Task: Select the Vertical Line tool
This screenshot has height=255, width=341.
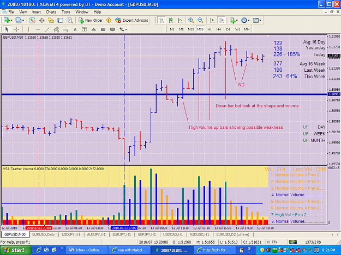Action: 28,29
